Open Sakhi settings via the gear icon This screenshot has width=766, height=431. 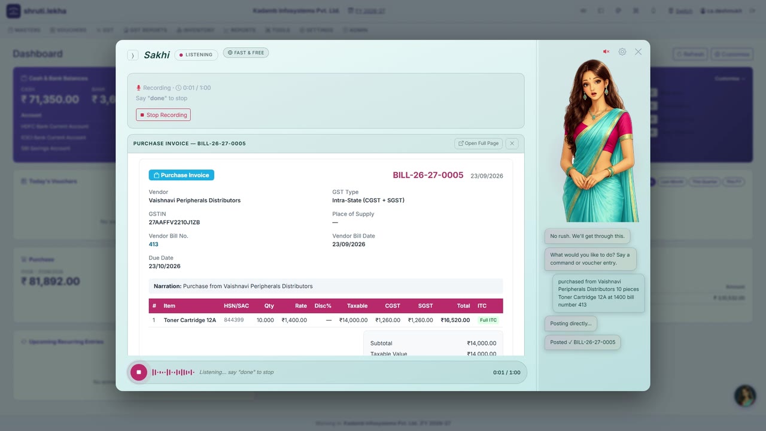click(x=622, y=52)
